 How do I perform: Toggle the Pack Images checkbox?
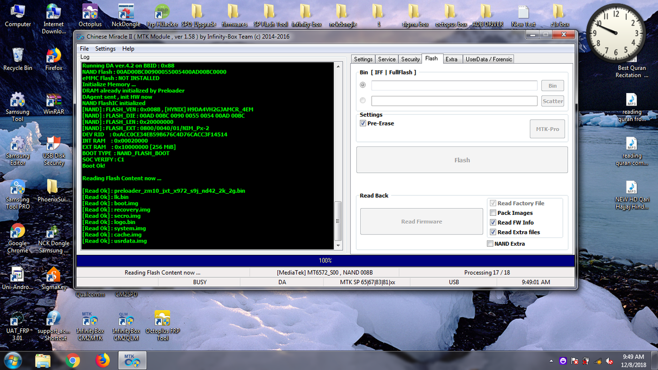coord(493,213)
